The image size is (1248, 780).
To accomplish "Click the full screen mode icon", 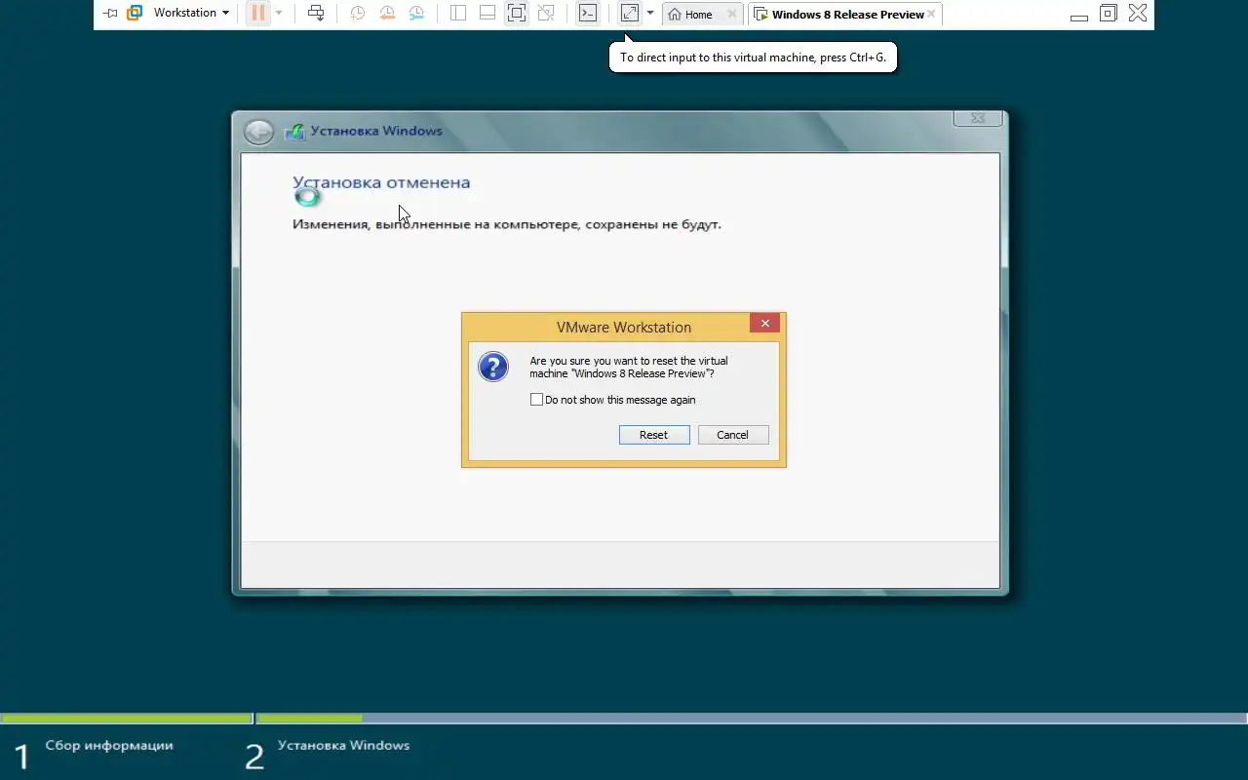I will coord(517,14).
